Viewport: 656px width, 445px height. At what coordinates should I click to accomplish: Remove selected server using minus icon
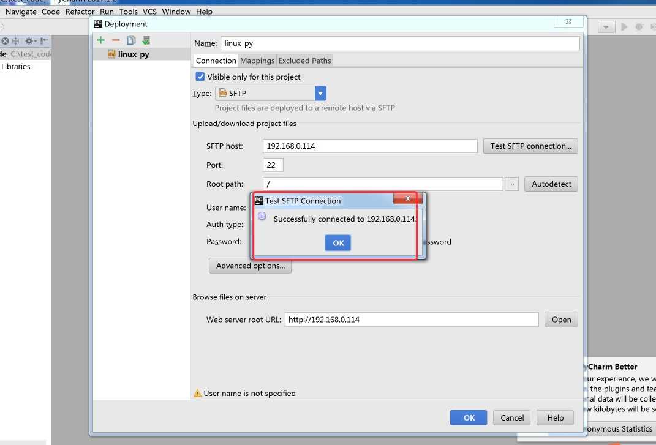(x=116, y=40)
